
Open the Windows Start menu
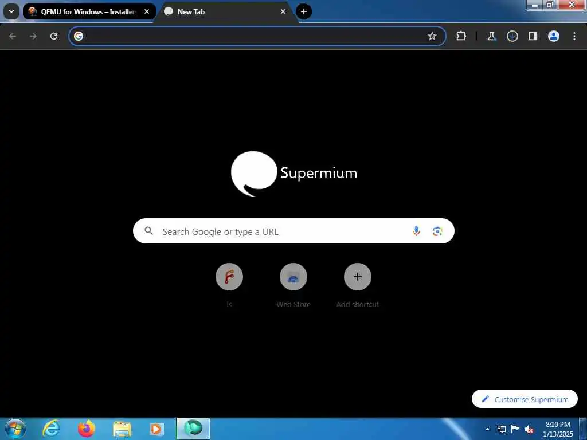coord(15,429)
